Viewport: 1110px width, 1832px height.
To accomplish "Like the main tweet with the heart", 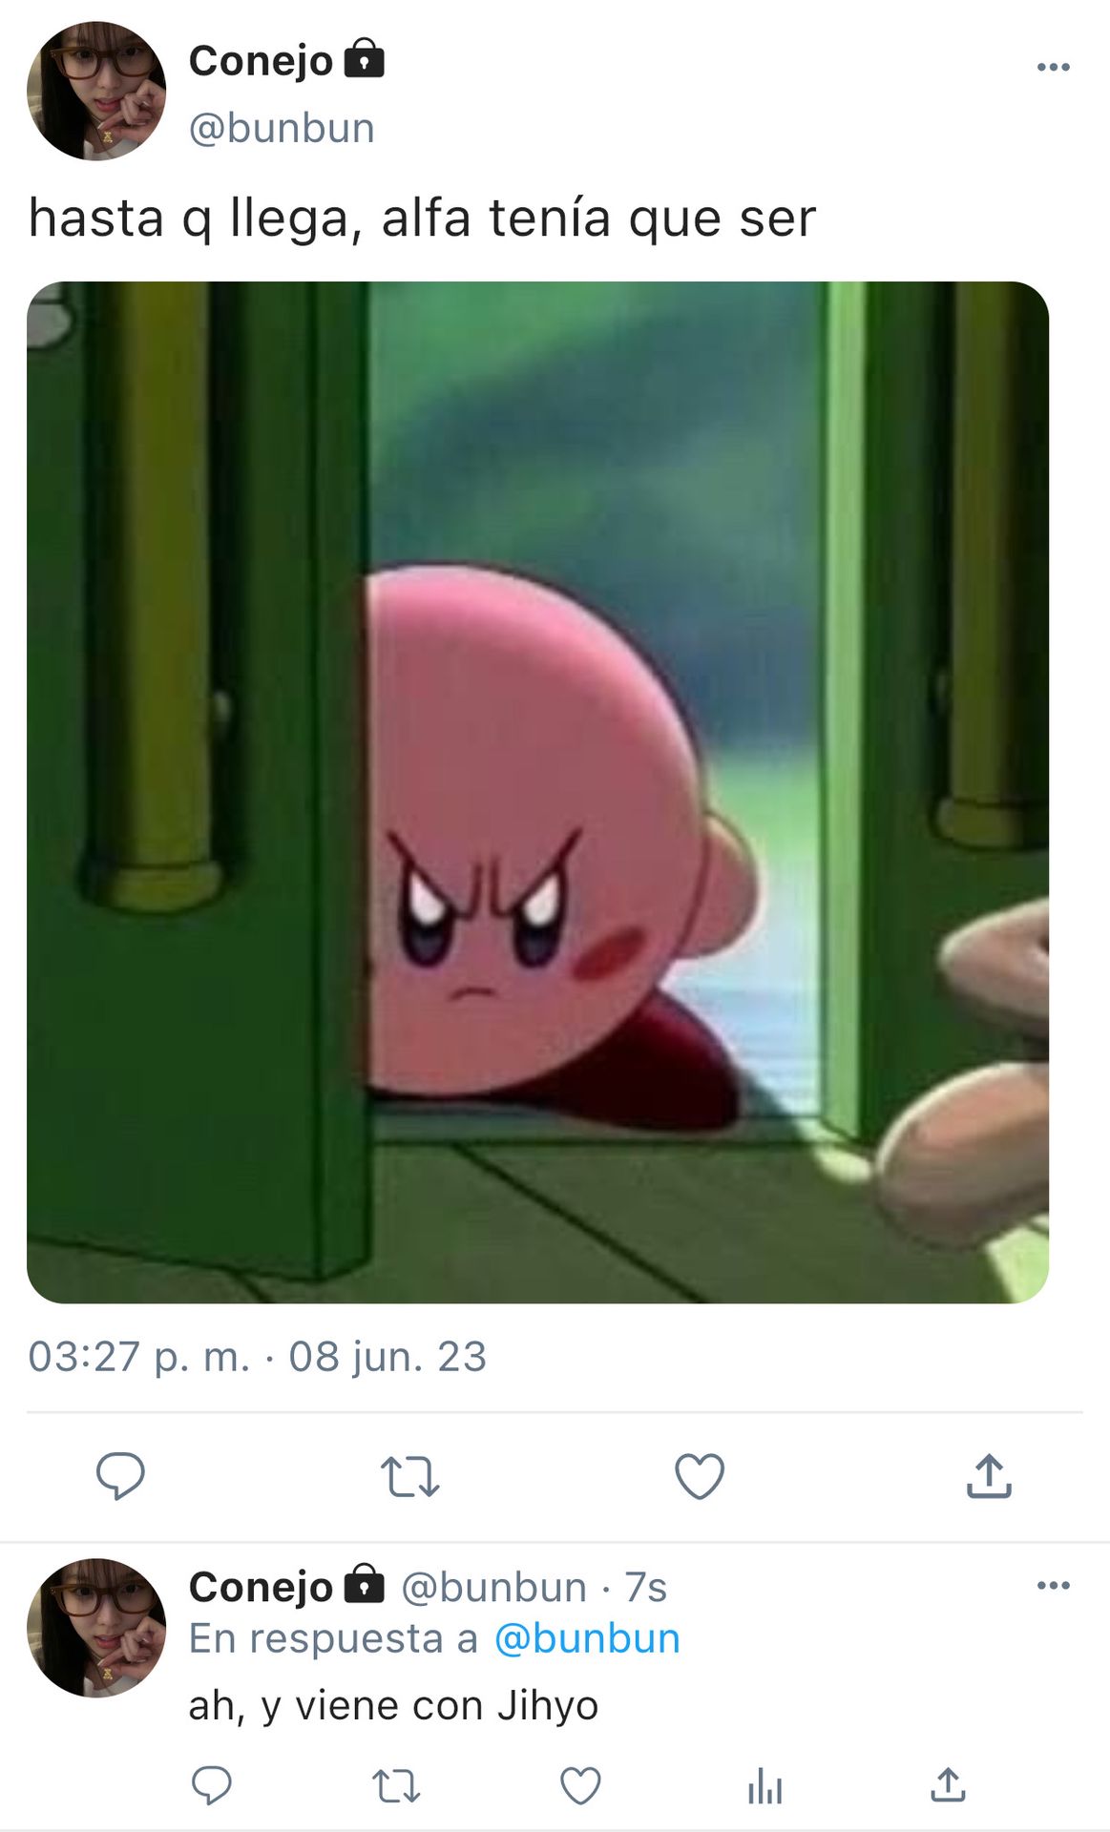I will click(700, 1476).
